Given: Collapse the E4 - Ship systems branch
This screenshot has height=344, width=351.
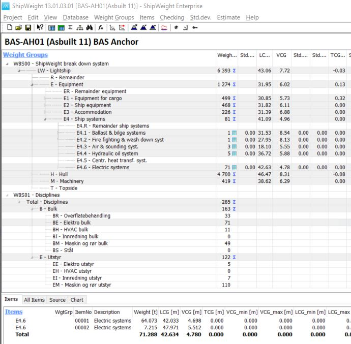Looking at the screenshot, I should [46, 119].
